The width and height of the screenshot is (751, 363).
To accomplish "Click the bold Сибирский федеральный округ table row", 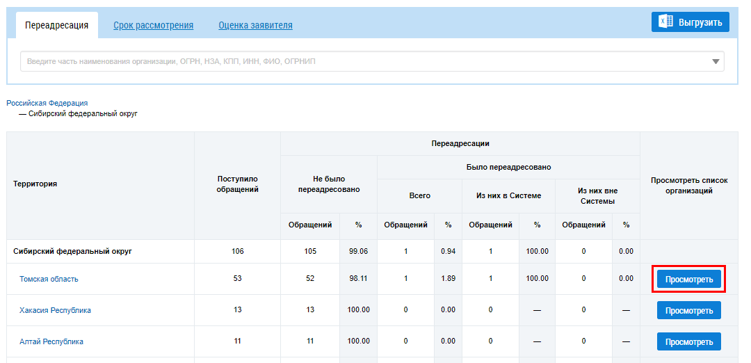I will 75,251.
